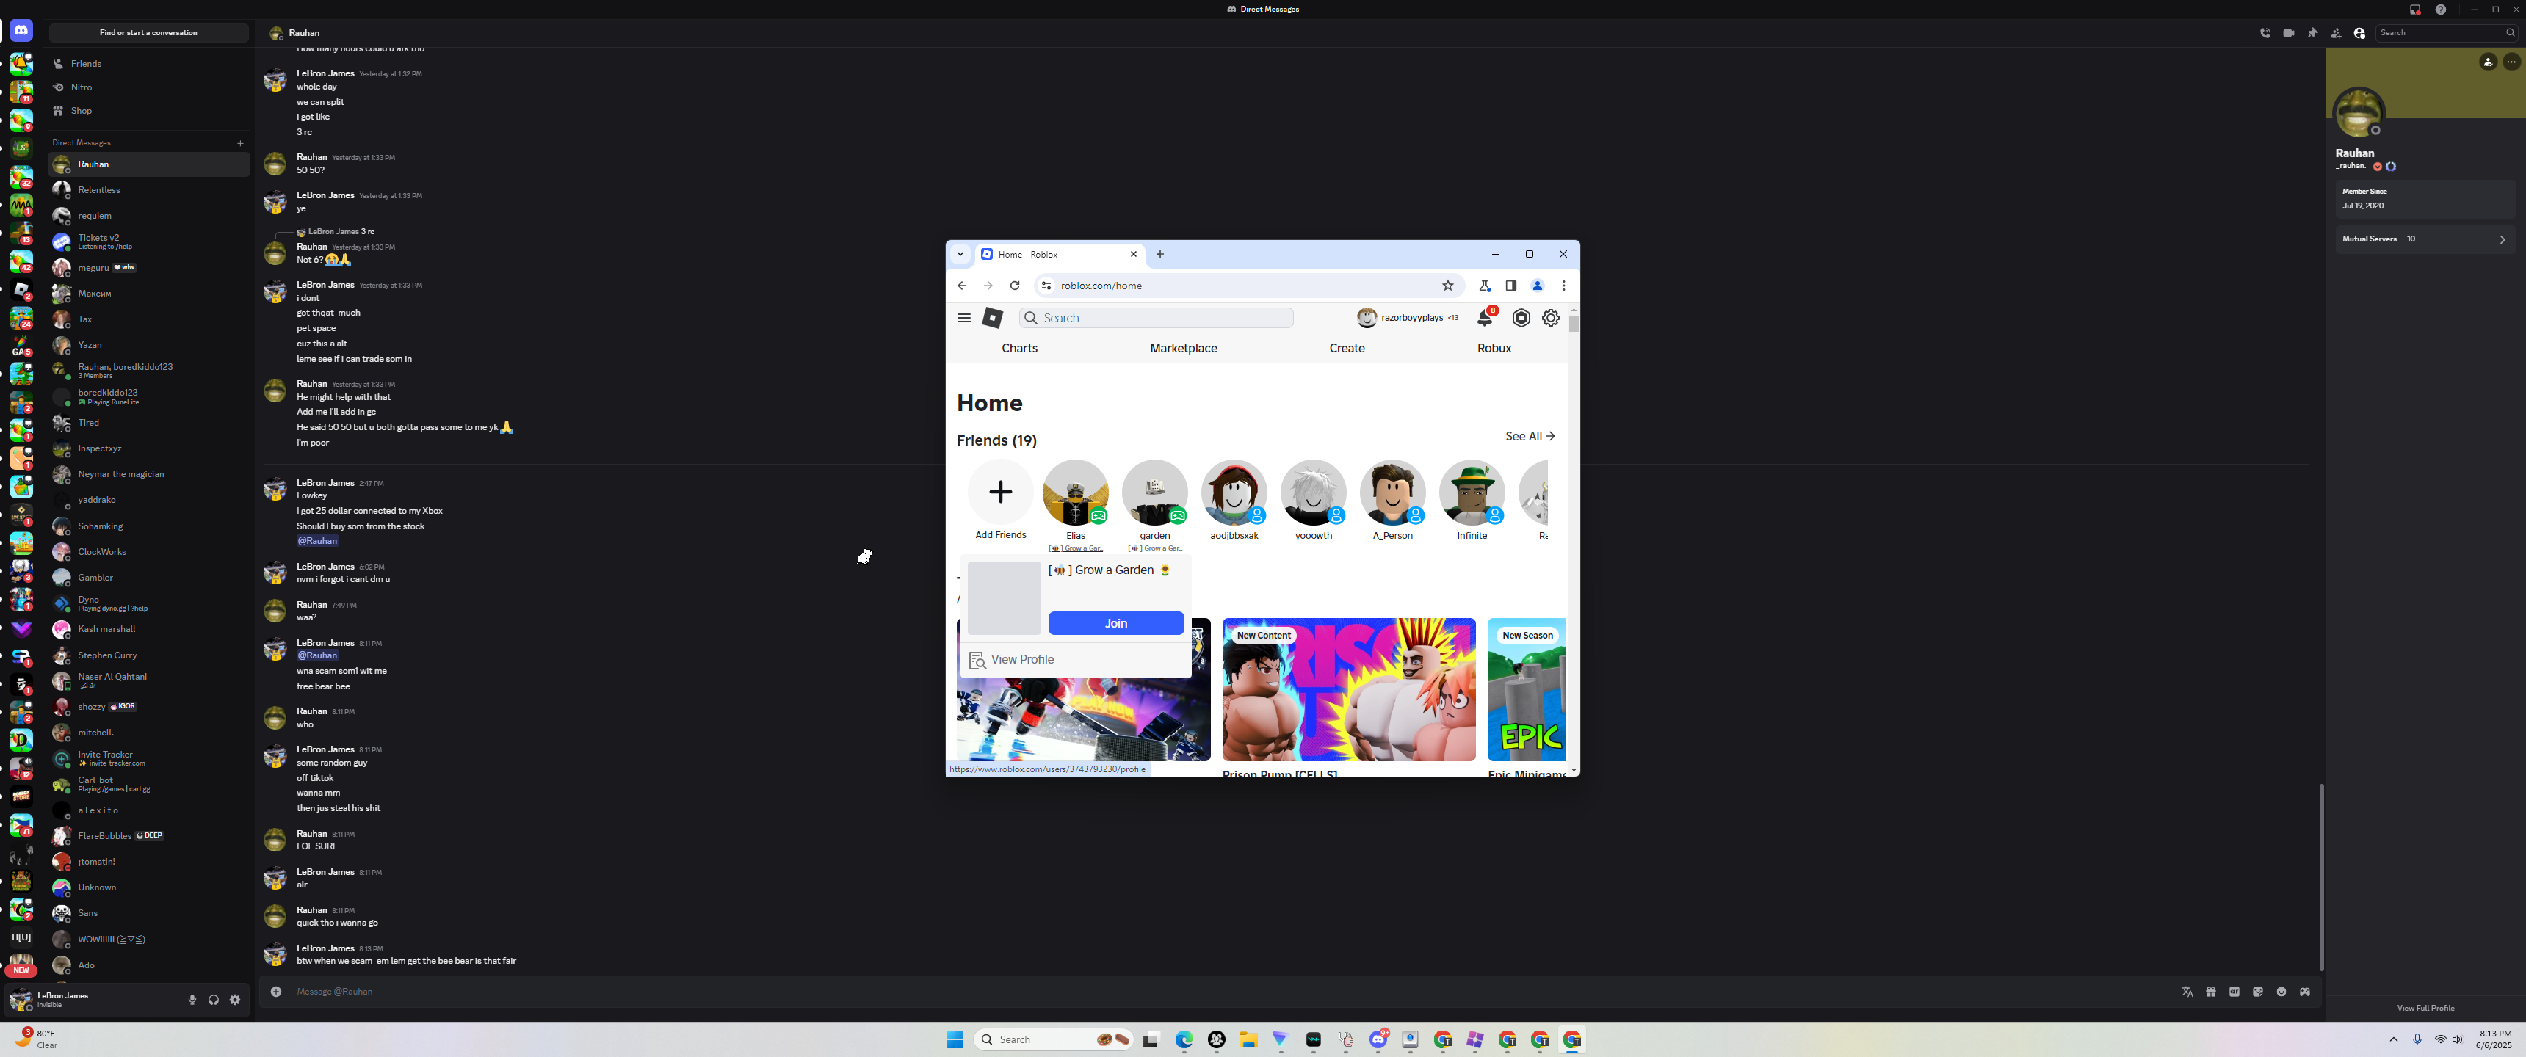View site information icon in address bar
This screenshot has height=1057, width=2526.
click(x=1046, y=286)
